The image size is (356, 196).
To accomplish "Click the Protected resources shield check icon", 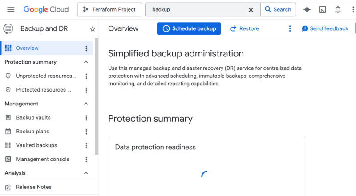I will 8,90.
